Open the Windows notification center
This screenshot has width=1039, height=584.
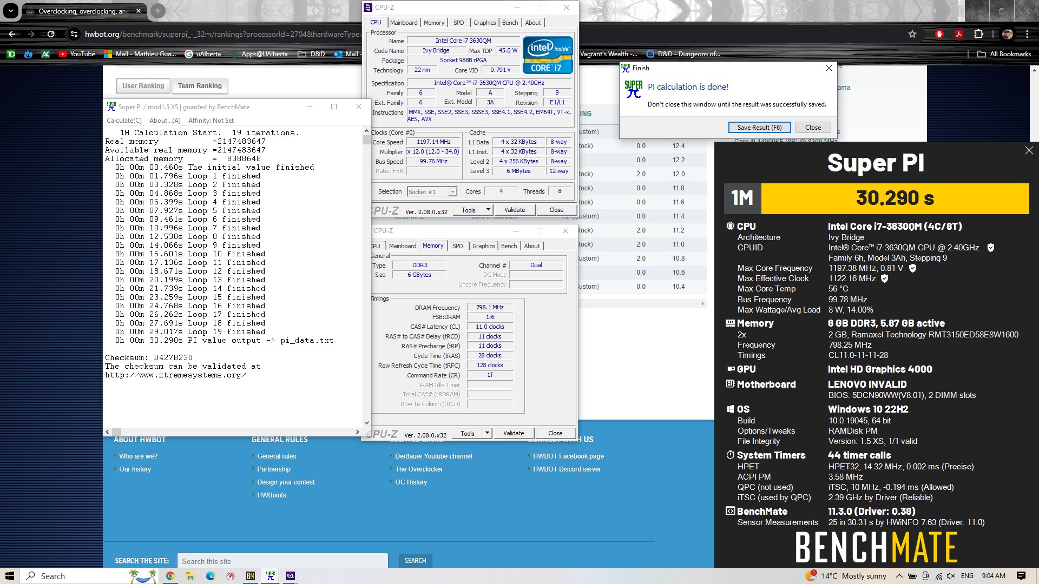click(1021, 576)
